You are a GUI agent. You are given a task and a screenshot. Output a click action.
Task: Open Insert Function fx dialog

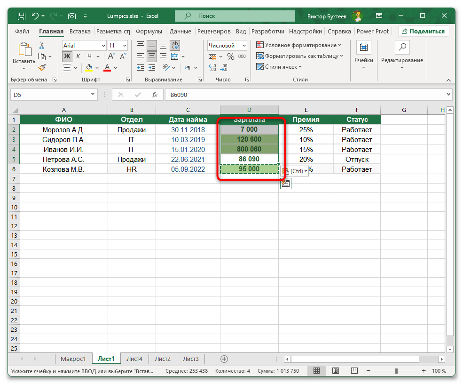[x=155, y=95]
